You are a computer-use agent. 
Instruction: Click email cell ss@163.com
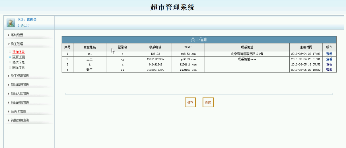point(188,54)
